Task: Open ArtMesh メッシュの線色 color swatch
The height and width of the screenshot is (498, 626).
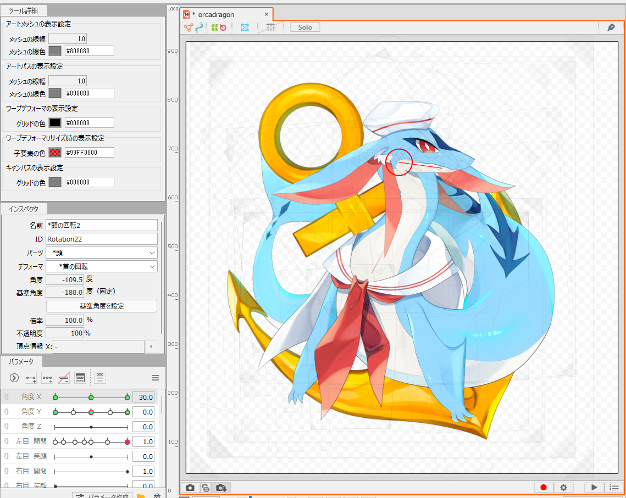Action: point(55,51)
